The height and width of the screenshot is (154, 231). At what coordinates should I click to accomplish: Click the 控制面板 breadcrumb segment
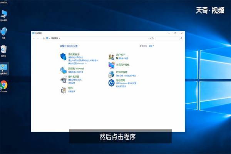(x=54, y=38)
